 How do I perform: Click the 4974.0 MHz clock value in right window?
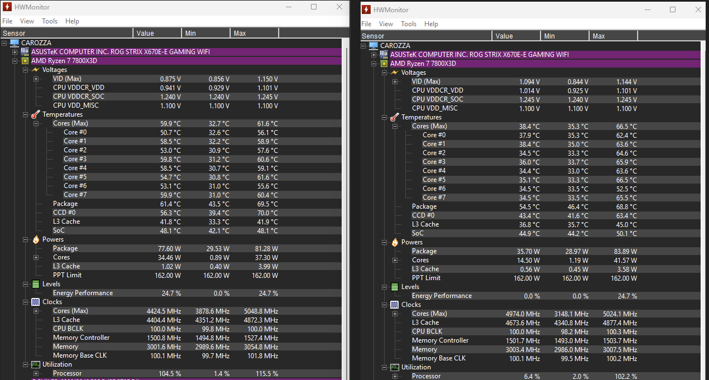523,314
